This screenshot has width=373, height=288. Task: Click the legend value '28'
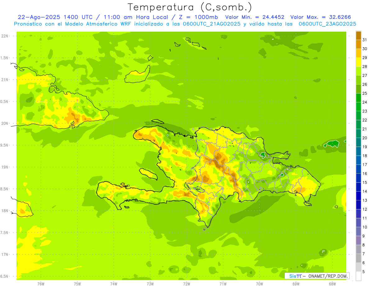pyautogui.click(x=365, y=66)
